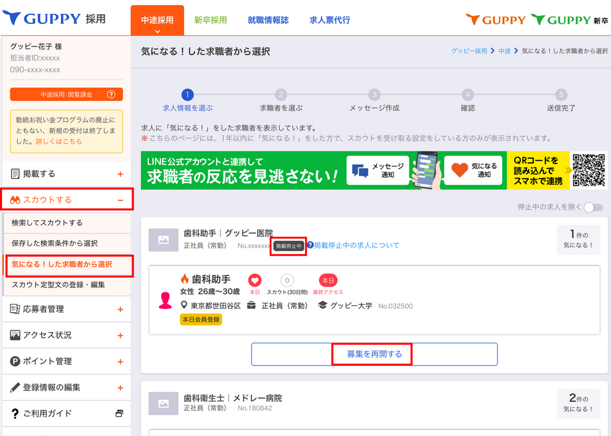Select 検索してスカウトする in sidebar

pyautogui.click(x=67, y=223)
